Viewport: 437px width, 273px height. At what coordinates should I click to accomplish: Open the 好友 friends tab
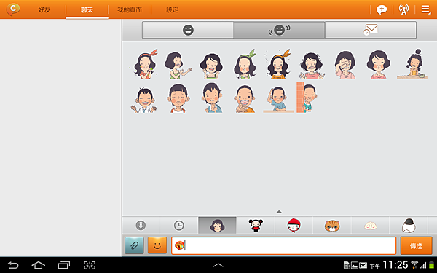44,9
